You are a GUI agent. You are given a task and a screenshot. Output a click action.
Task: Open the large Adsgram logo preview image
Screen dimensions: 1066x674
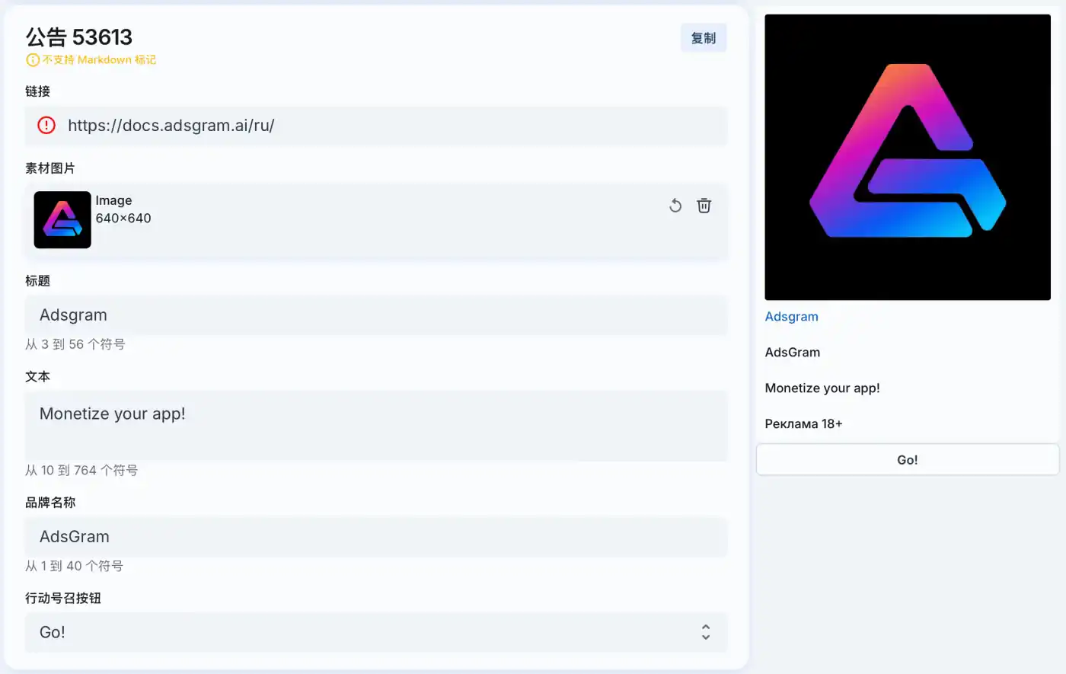(x=908, y=157)
